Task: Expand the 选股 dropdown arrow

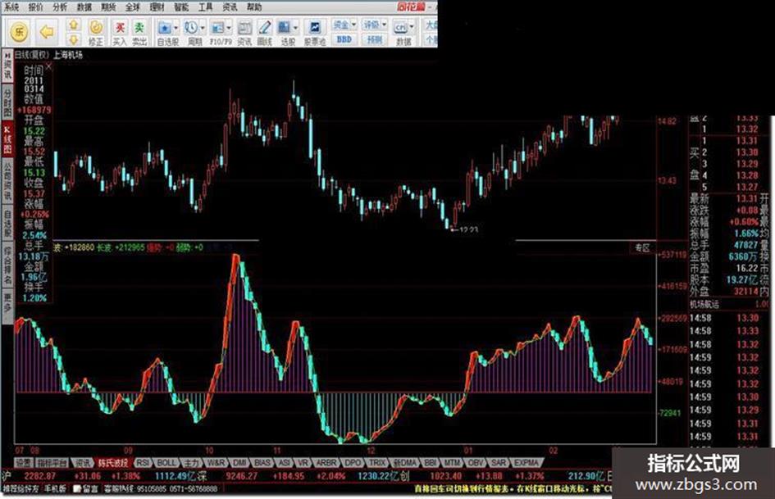Action: tap(295, 28)
